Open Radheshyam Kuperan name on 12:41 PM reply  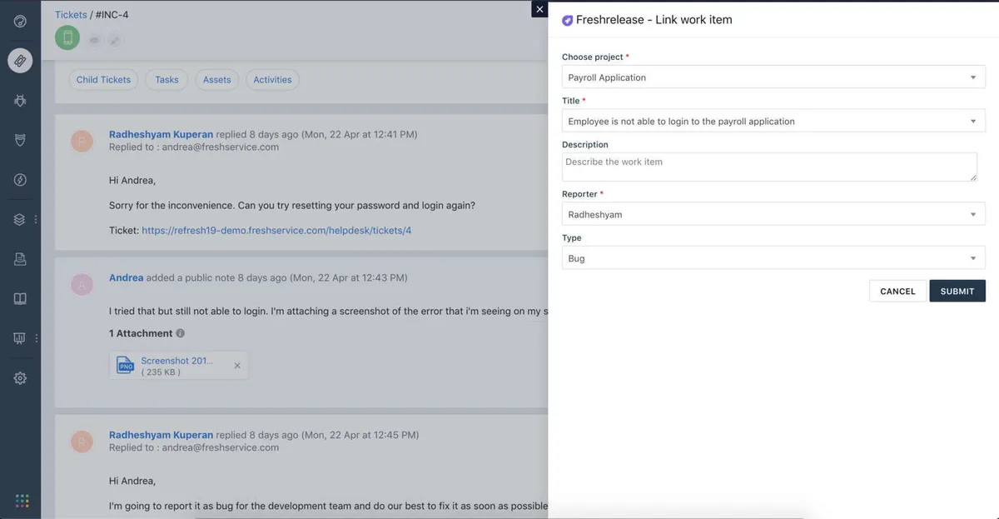pos(161,134)
